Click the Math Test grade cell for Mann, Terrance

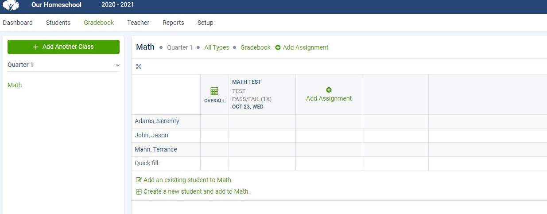coord(262,150)
